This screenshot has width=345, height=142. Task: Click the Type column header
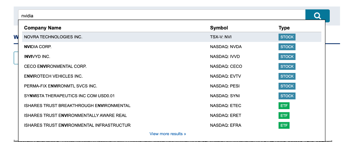pos(284,28)
